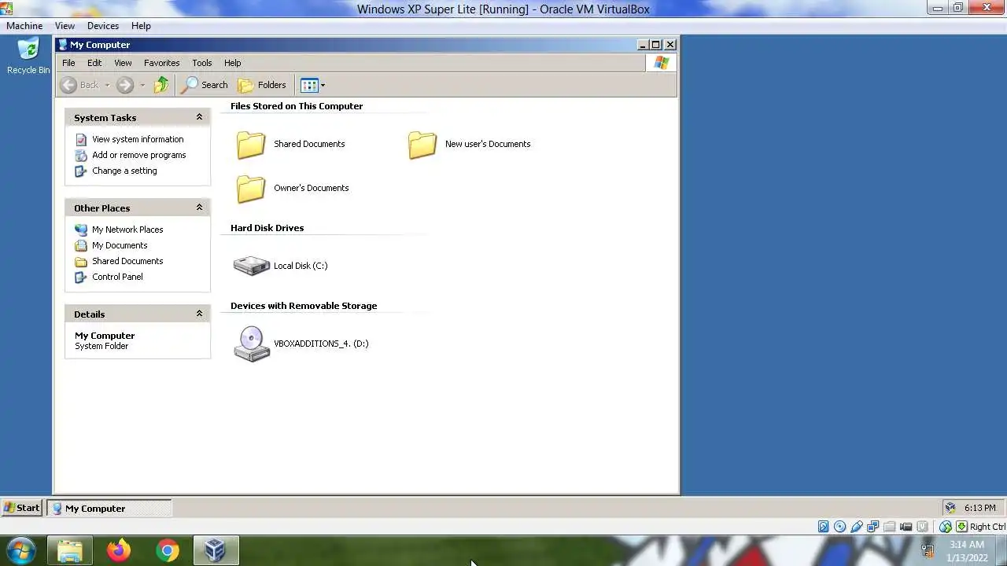The image size is (1007, 566).
Task: Minimize the My Computer window
Action: (643, 45)
